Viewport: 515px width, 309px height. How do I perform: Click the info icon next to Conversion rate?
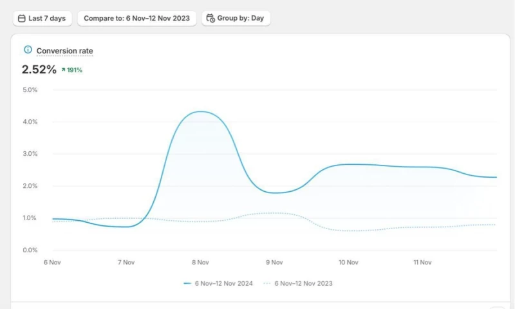pyautogui.click(x=28, y=50)
